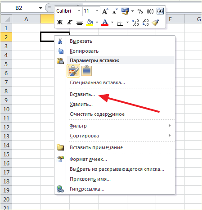The height and width of the screenshot is (210, 202).
Task: Apply percent style format icon
Action: (140, 11)
